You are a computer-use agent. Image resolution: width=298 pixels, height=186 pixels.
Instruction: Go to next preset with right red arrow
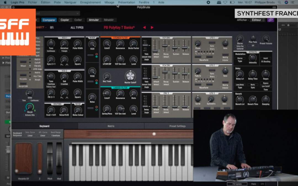(x=152, y=28)
